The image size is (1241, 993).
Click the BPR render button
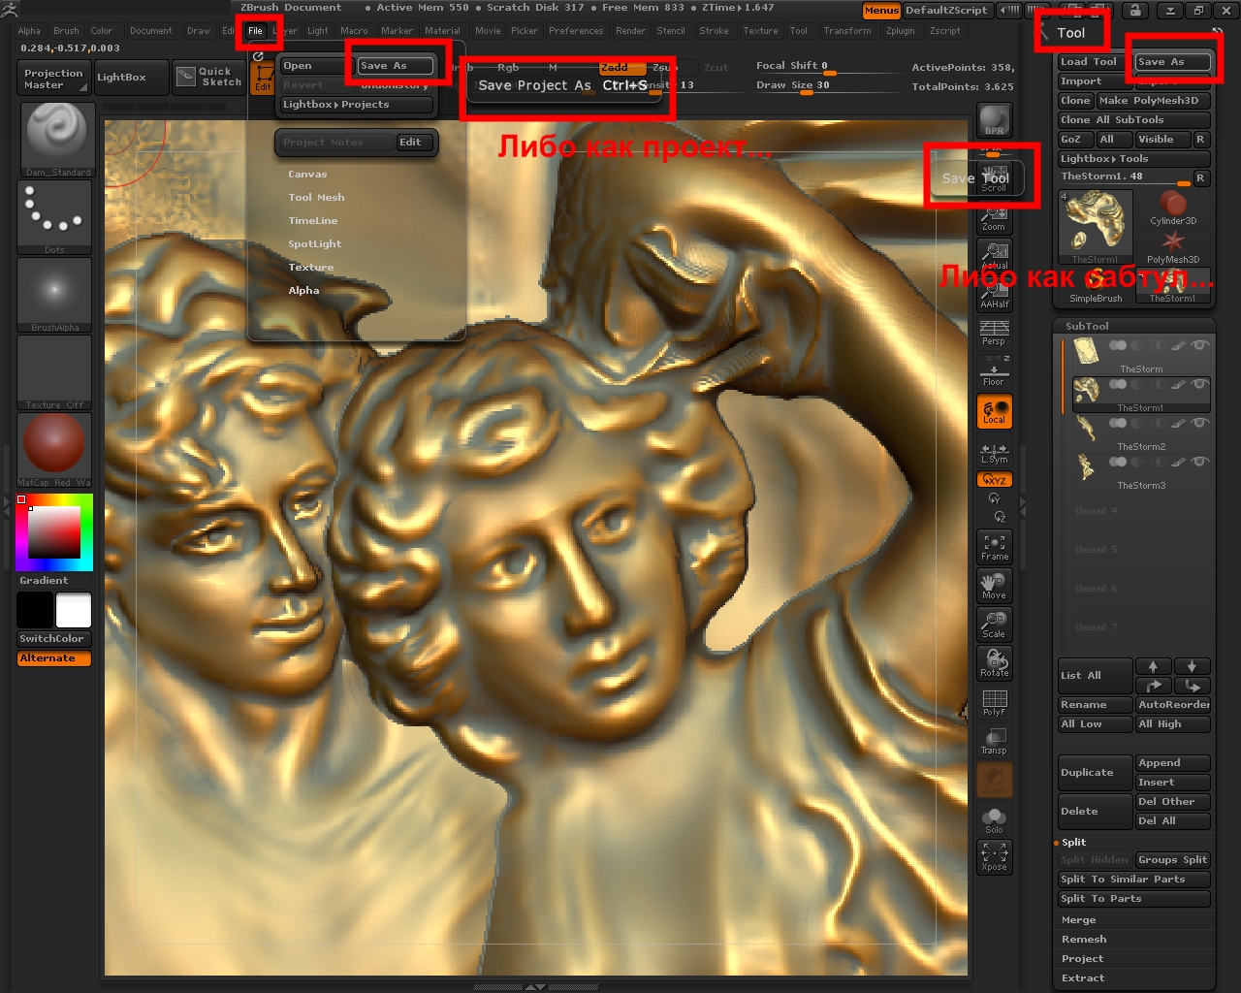coord(995,120)
